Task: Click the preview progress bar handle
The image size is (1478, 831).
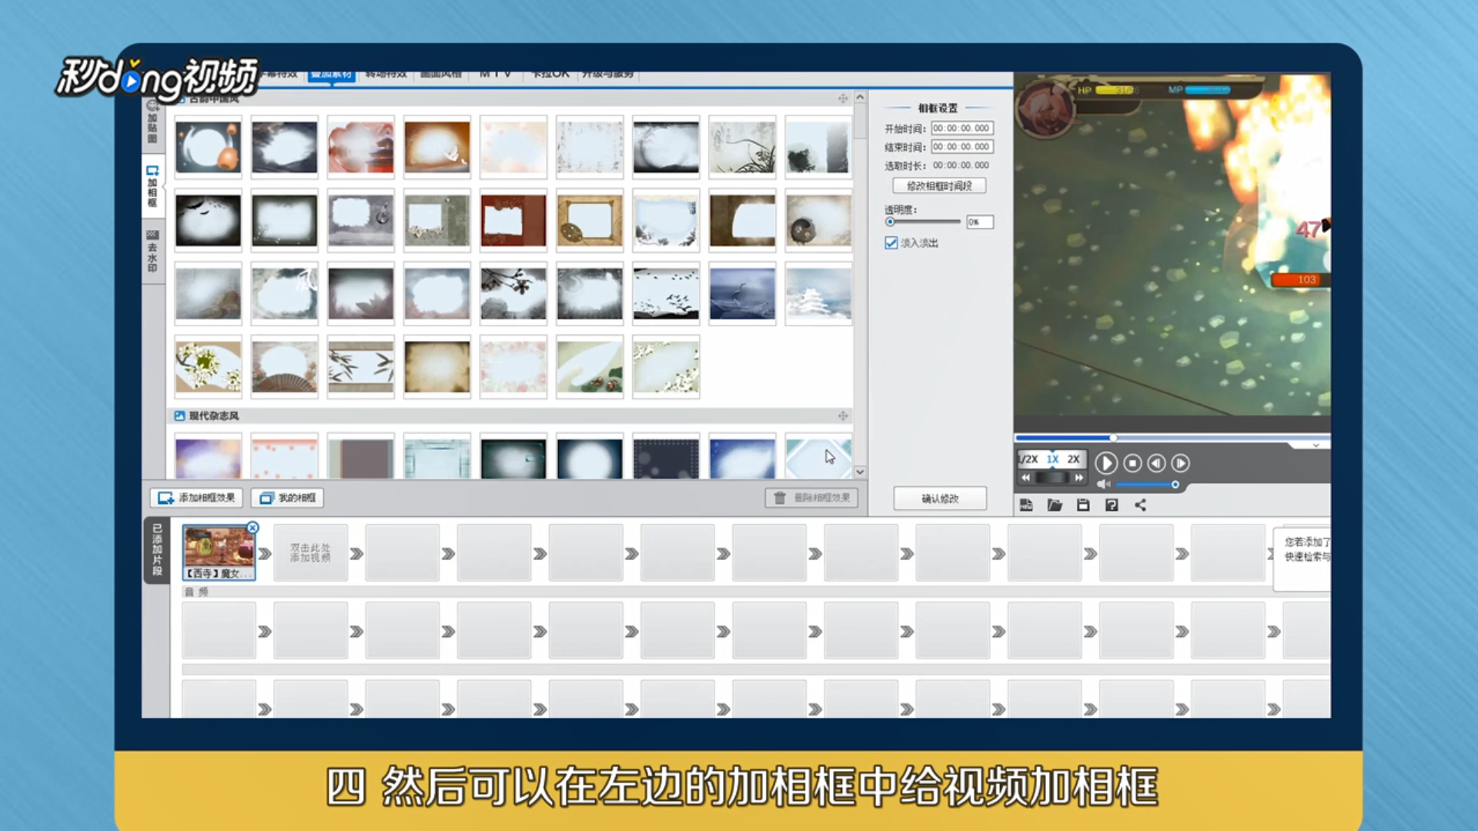Action: click(1113, 438)
